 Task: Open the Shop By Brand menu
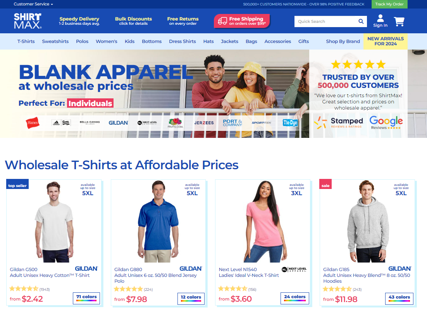point(343,41)
